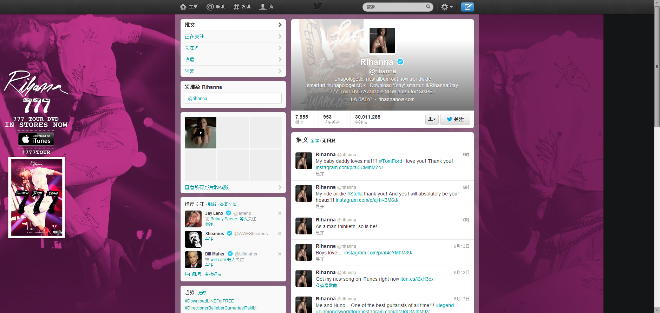Expand the 'As a man thinketh' tweet
This screenshot has width=660, height=313.
coord(320,233)
